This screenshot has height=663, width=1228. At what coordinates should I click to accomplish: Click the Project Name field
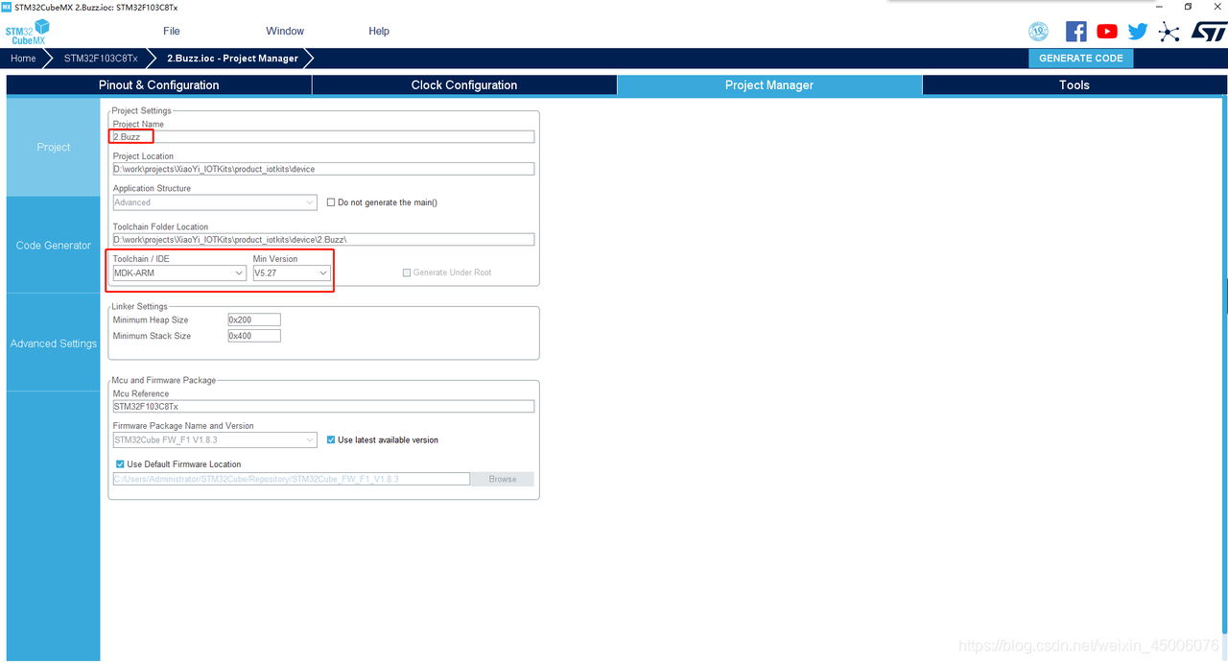323,137
